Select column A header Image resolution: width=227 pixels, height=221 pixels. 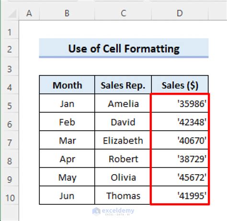coord(29,13)
